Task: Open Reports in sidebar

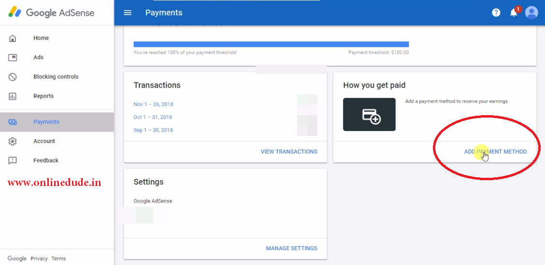Action: coord(43,96)
